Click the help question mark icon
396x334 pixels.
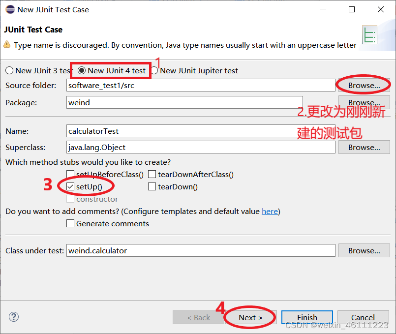tap(14, 317)
